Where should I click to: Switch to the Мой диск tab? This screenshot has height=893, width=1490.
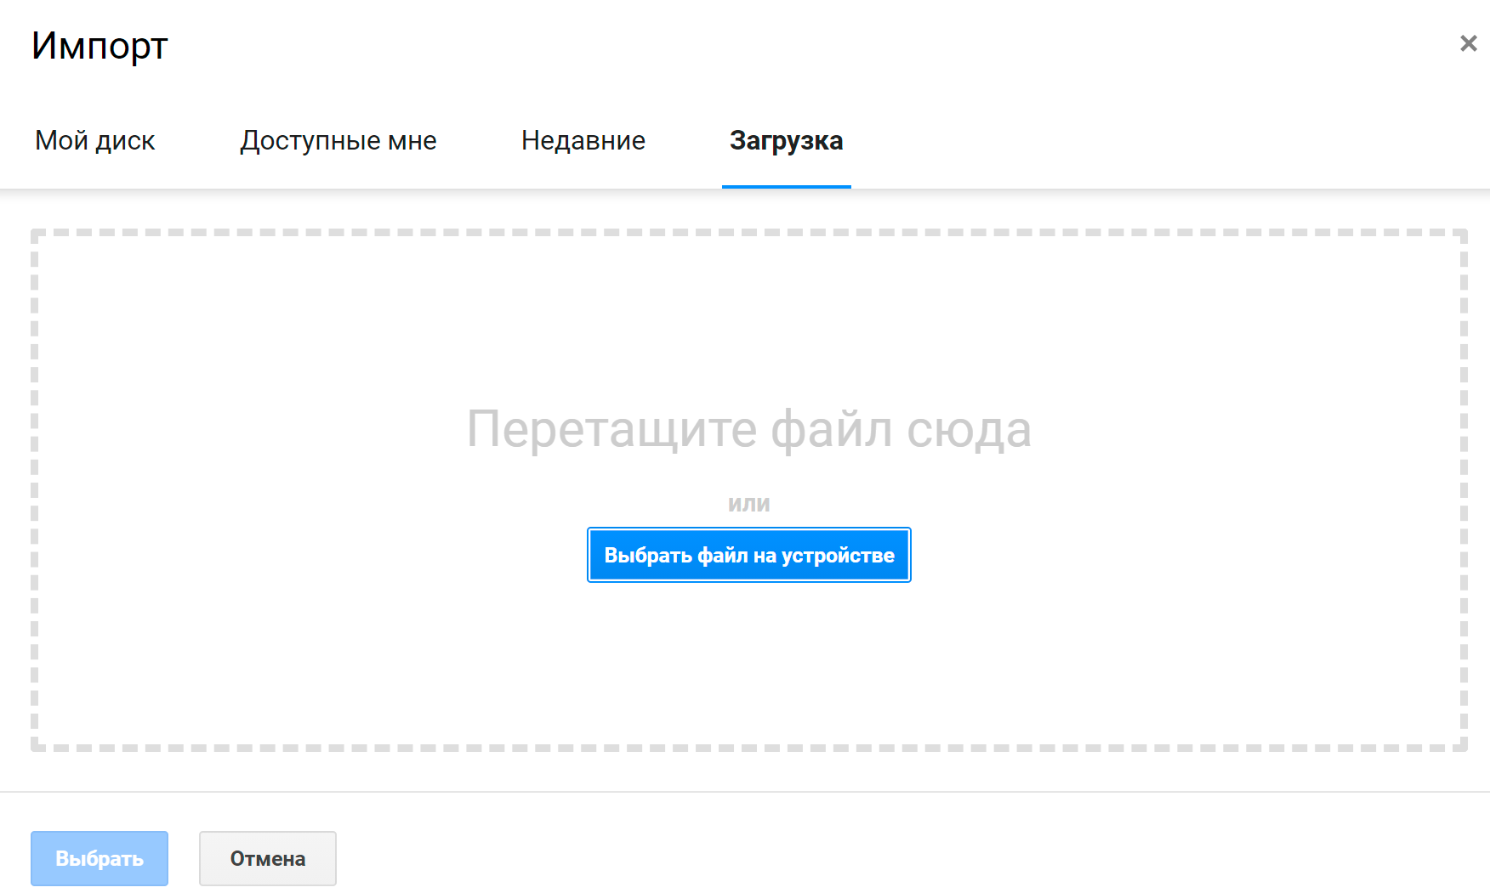tap(95, 140)
